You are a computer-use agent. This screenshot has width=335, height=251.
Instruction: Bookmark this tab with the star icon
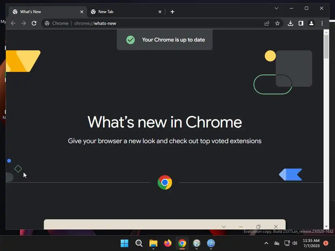pyautogui.click(x=277, y=23)
